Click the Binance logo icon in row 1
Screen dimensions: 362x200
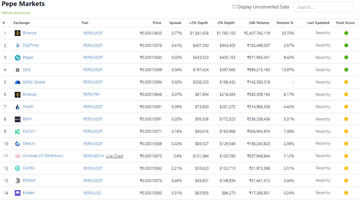tap(18, 33)
